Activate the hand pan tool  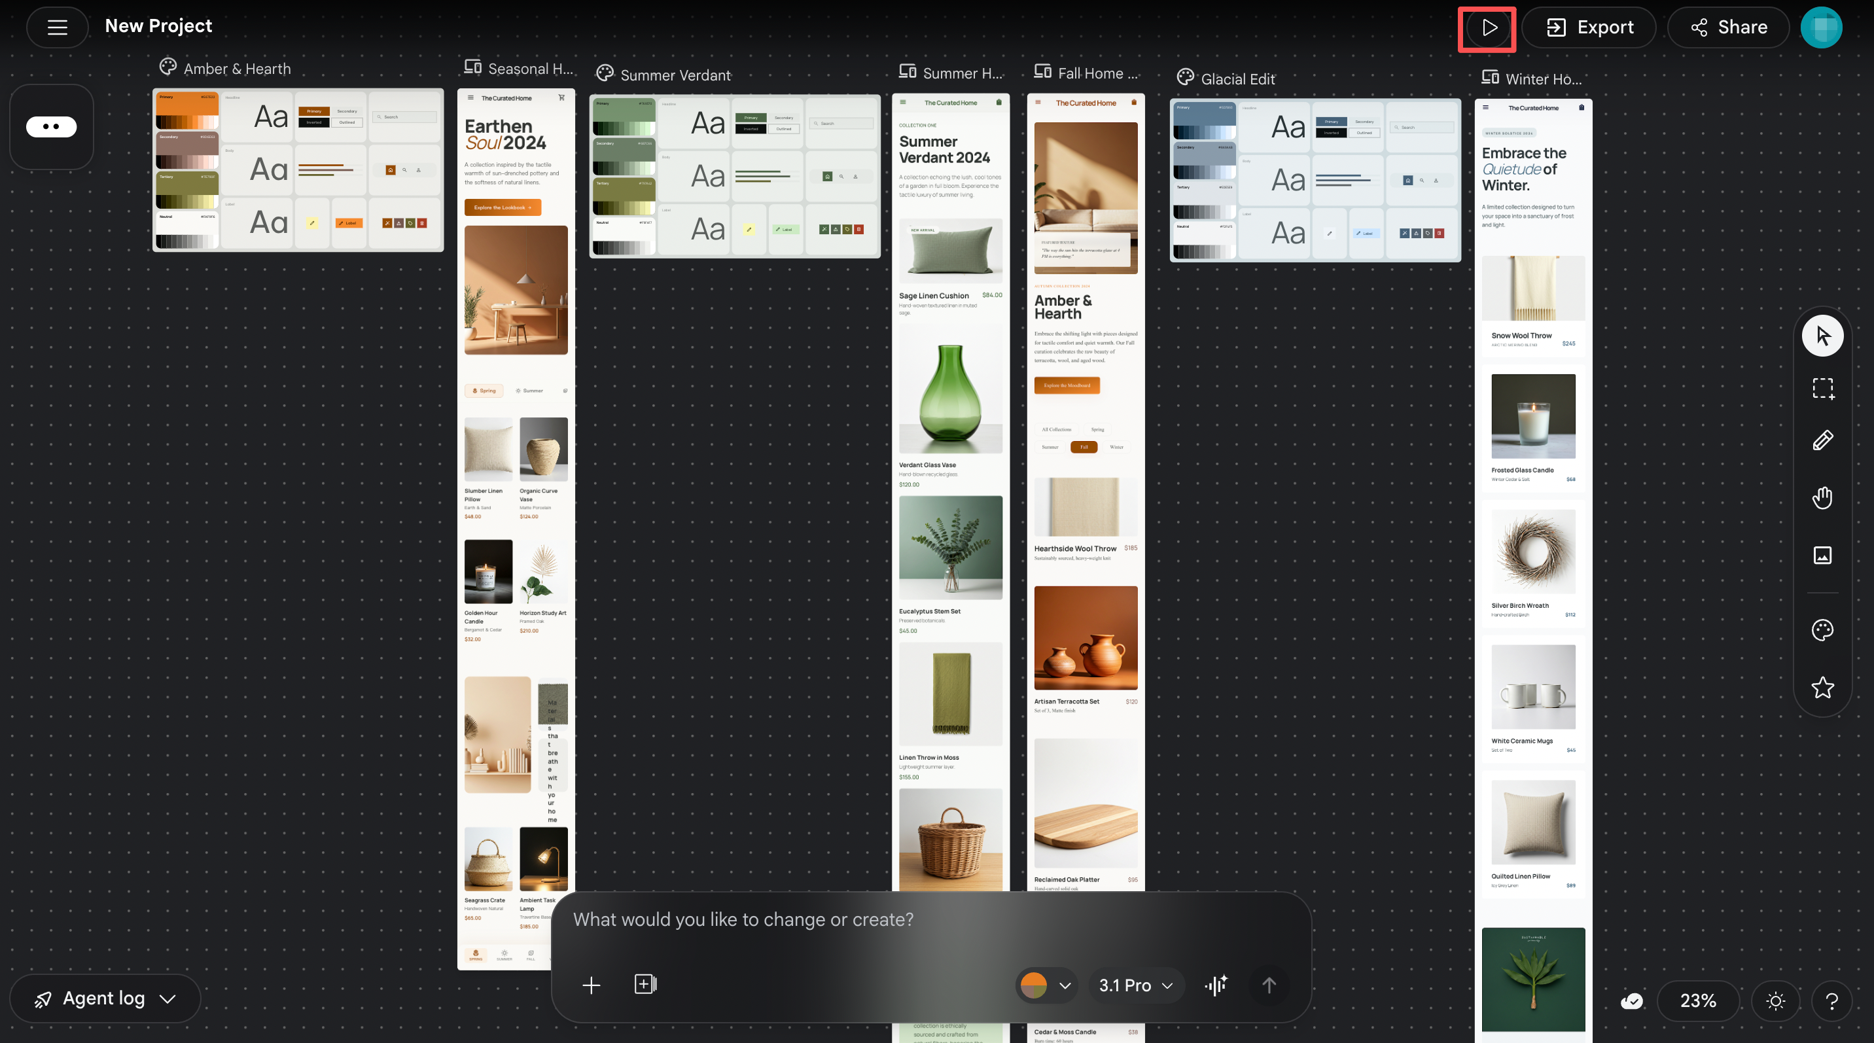point(1822,498)
